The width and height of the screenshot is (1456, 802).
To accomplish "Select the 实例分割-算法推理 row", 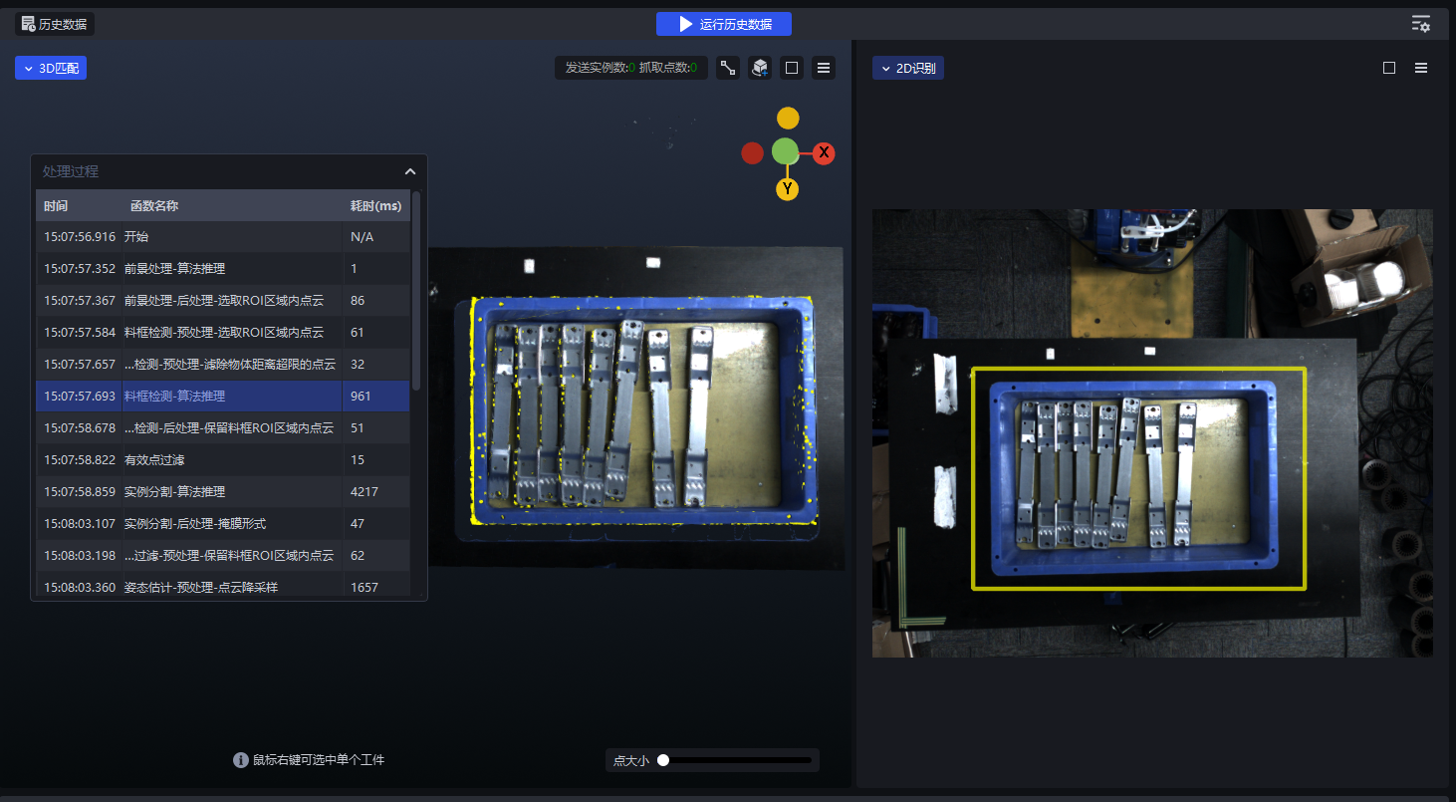I will [174, 492].
